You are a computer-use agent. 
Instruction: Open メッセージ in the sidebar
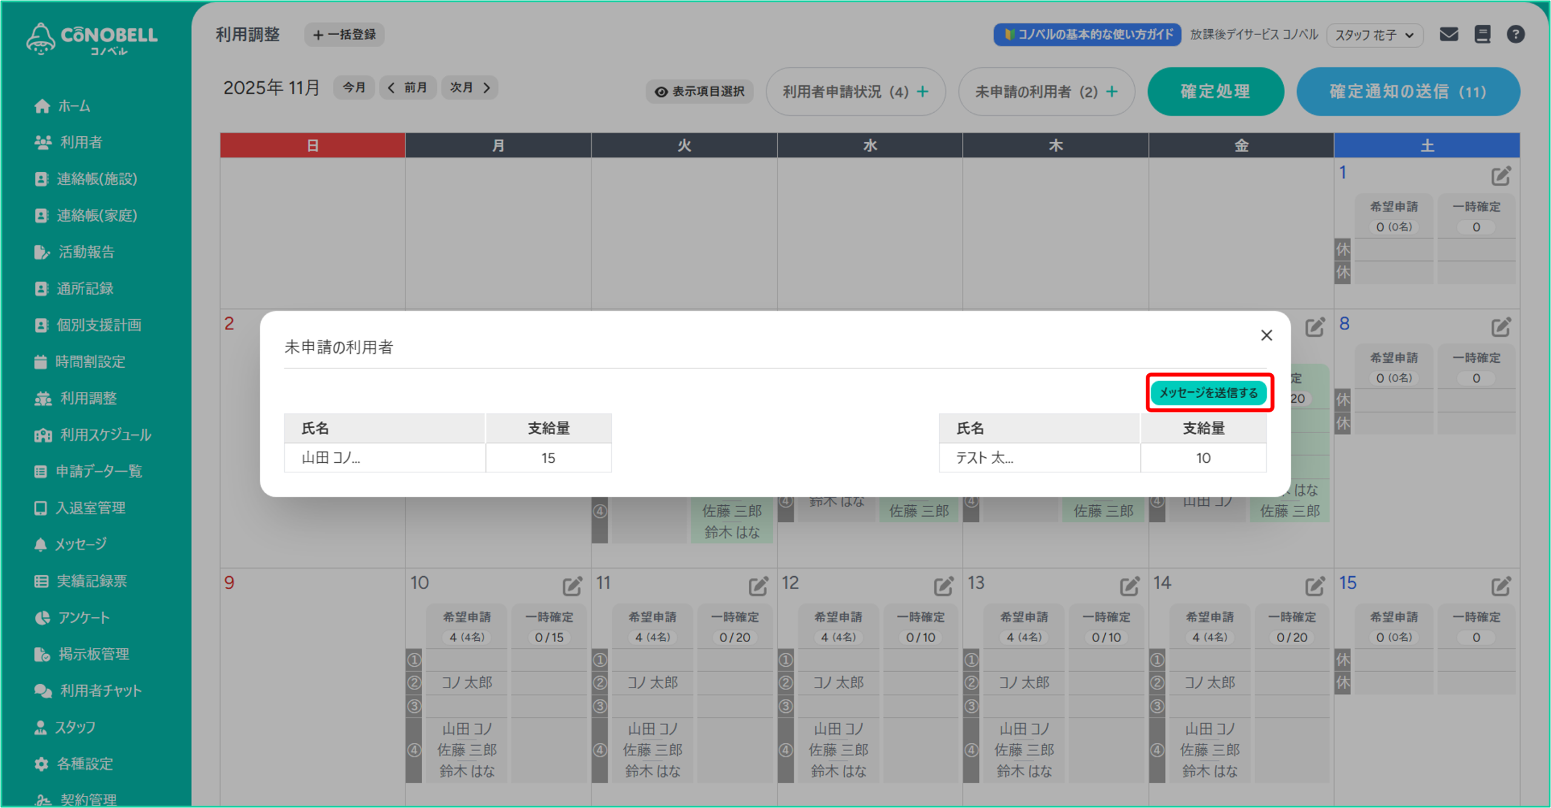(80, 544)
